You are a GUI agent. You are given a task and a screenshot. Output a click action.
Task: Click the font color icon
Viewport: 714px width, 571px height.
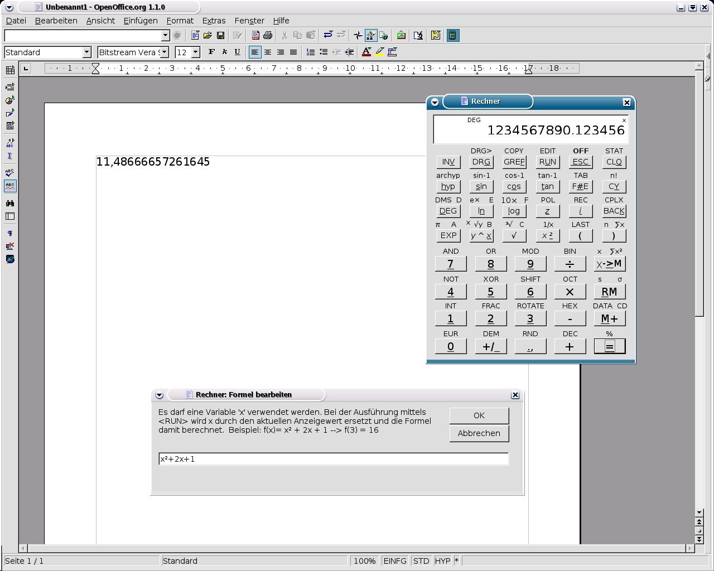(x=366, y=52)
